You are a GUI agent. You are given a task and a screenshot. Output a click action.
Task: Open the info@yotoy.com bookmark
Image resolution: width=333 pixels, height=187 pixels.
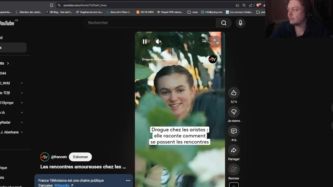pos(212,12)
